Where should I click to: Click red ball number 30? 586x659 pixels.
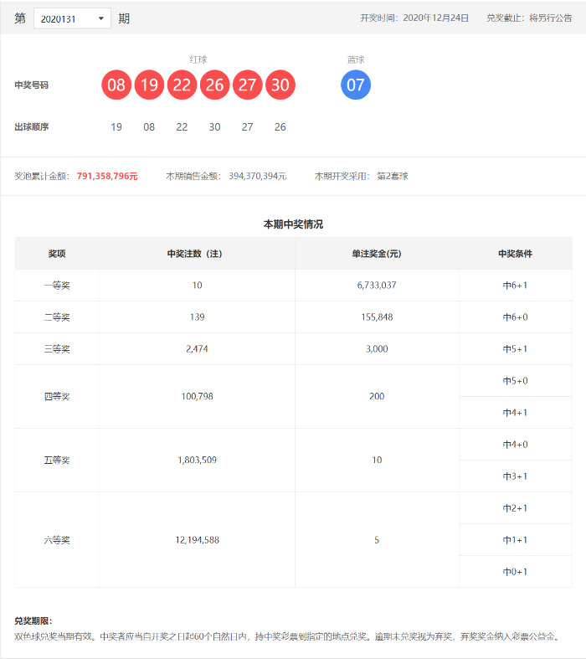280,85
